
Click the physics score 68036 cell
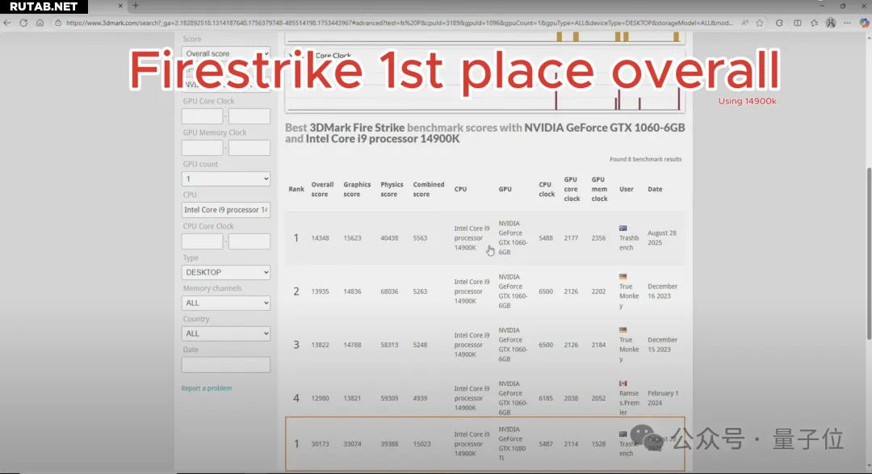pyautogui.click(x=389, y=292)
